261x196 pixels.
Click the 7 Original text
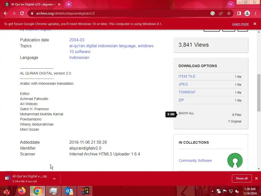pos(234,121)
